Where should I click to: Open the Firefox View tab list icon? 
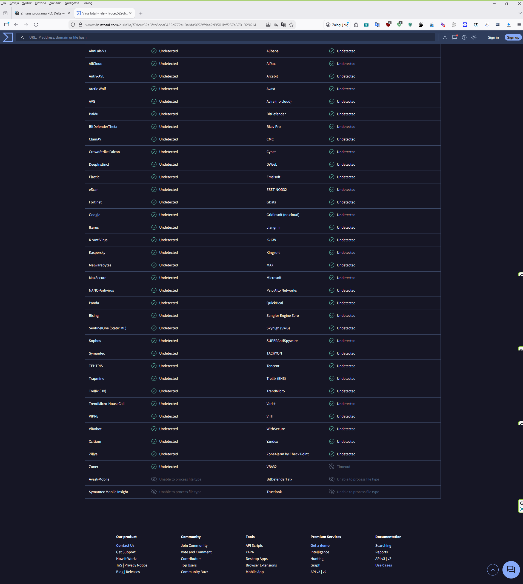coord(5,13)
